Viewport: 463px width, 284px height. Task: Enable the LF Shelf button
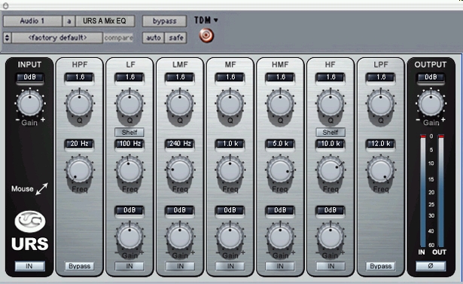tap(129, 132)
